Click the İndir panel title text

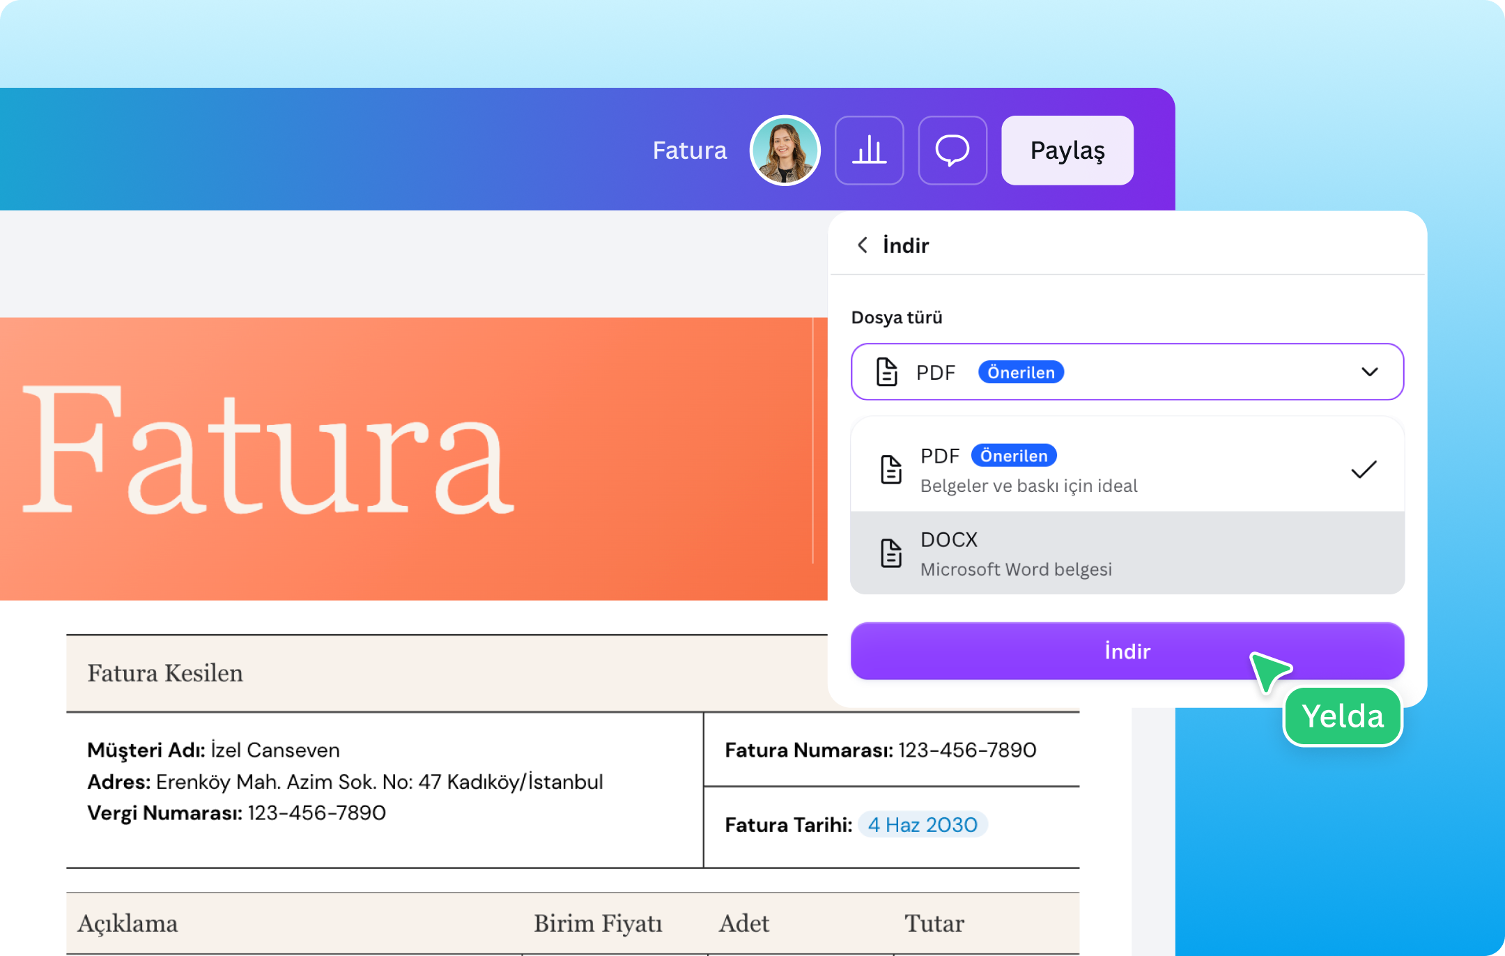point(906,245)
